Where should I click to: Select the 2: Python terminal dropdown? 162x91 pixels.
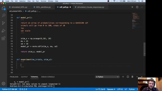[x=107, y=77]
